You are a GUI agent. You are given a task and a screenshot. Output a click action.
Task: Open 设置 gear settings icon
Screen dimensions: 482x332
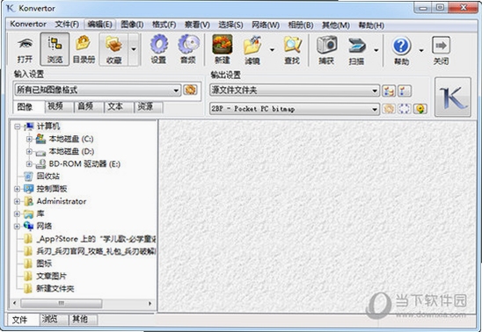[159, 45]
